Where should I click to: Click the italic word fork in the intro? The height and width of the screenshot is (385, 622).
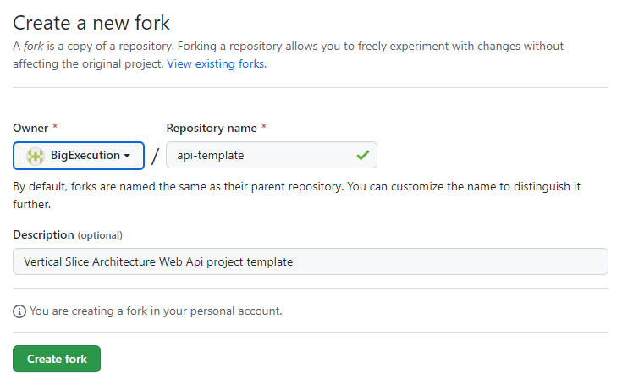point(32,47)
